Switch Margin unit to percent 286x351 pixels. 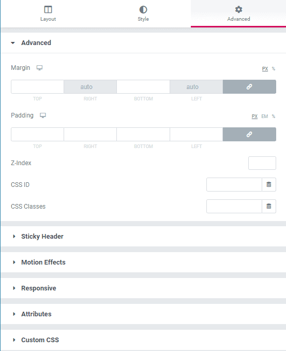click(x=274, y=69)
